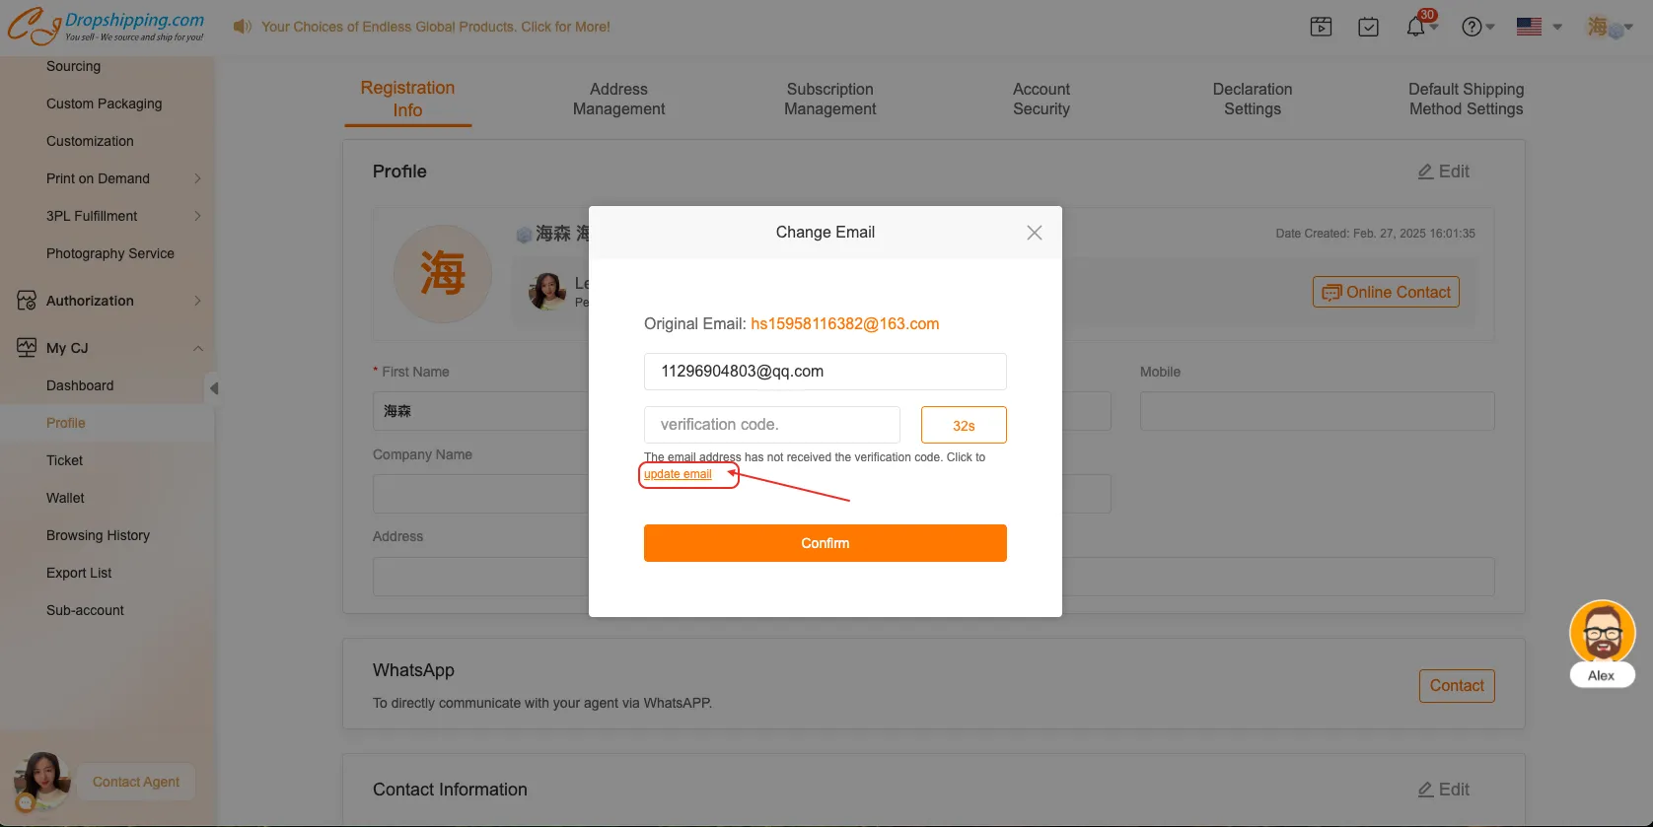Screen dimensions: 1653x827
Task: Click the CJ Dropshipping logo
Action: coord(107,27)
